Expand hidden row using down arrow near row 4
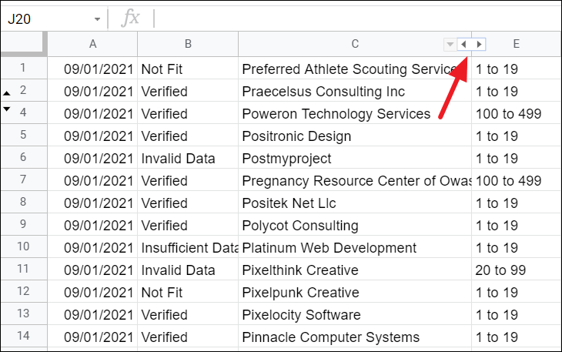The height and width of the screenshot is (352, 562). coord(6,109)
